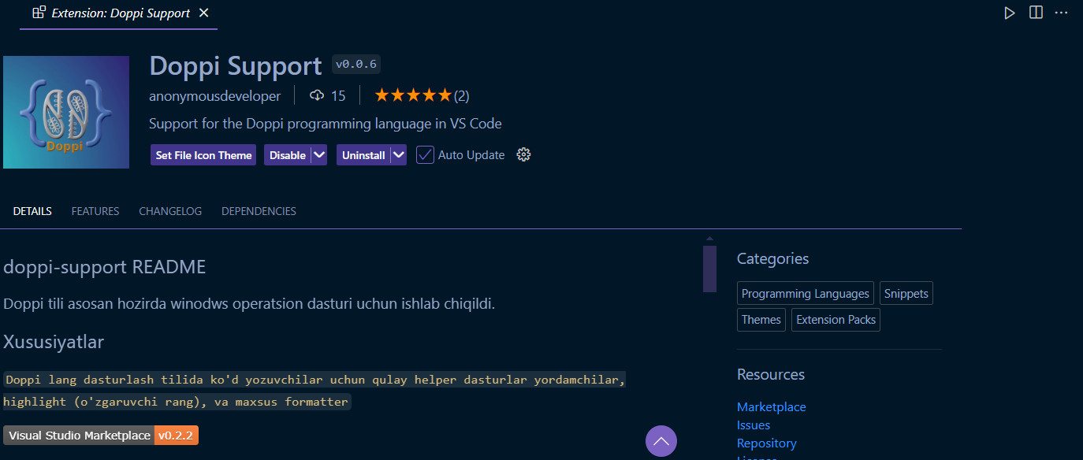Open the Marketplace resource link
Screen dimensions: 1083x460
click(772, 406)
